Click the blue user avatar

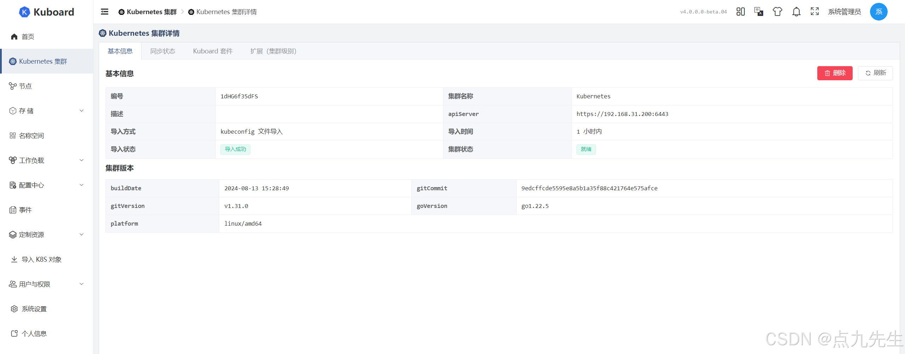coord(878,12)
